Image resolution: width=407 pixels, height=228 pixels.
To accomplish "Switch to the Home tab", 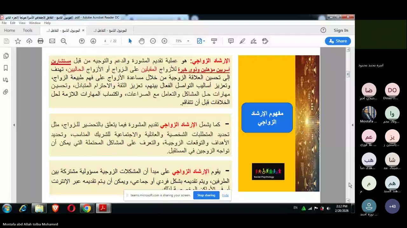I will pos(10,30).
